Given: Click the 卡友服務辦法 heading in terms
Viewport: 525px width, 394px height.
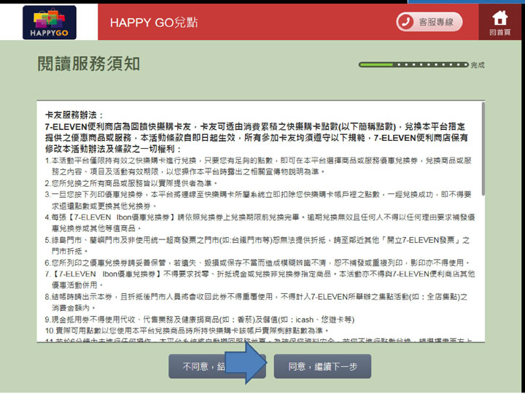Looking at the screenshot, I should (x=74, y=115).
